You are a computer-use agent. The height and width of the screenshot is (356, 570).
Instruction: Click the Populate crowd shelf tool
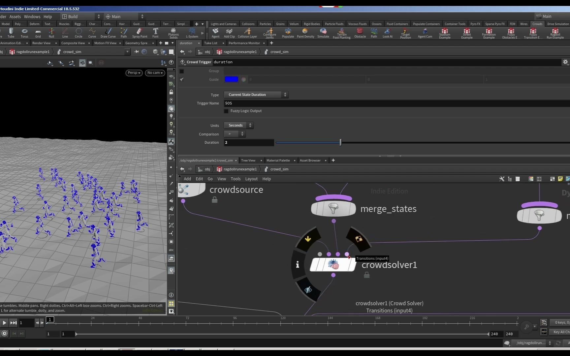(288, 32)
